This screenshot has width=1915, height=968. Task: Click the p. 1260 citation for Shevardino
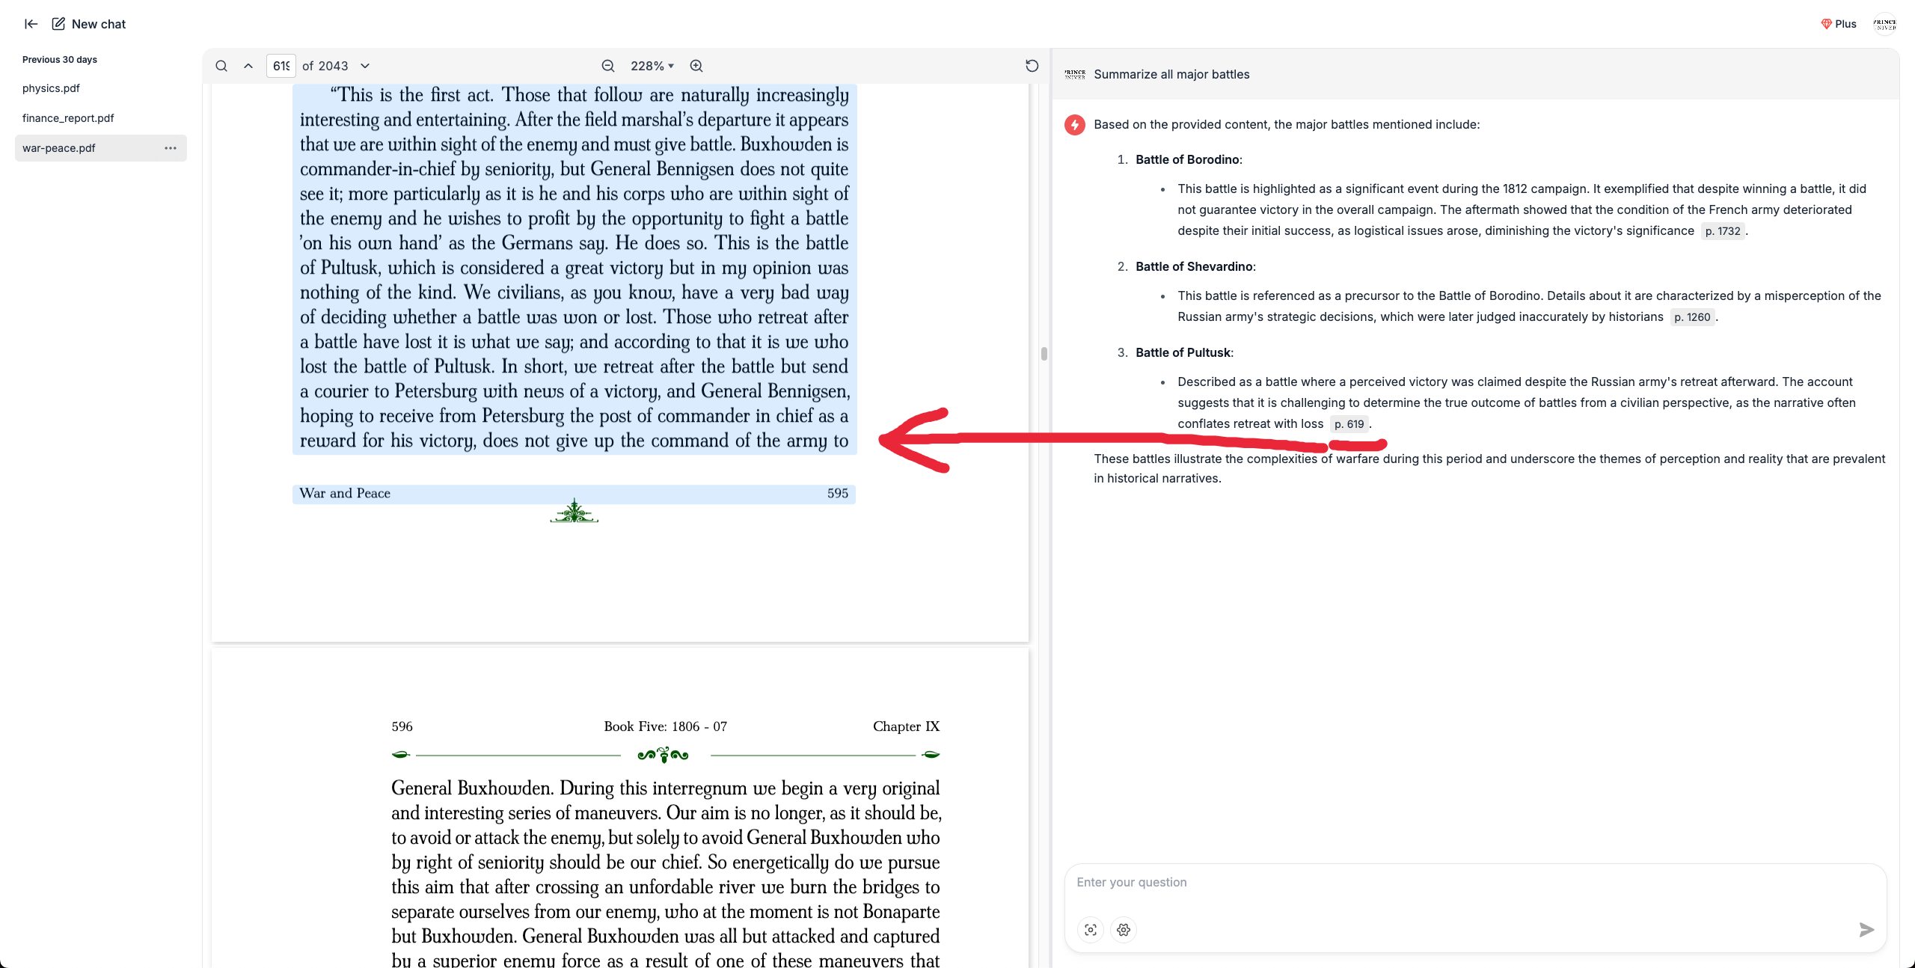tap(1692, 316)
